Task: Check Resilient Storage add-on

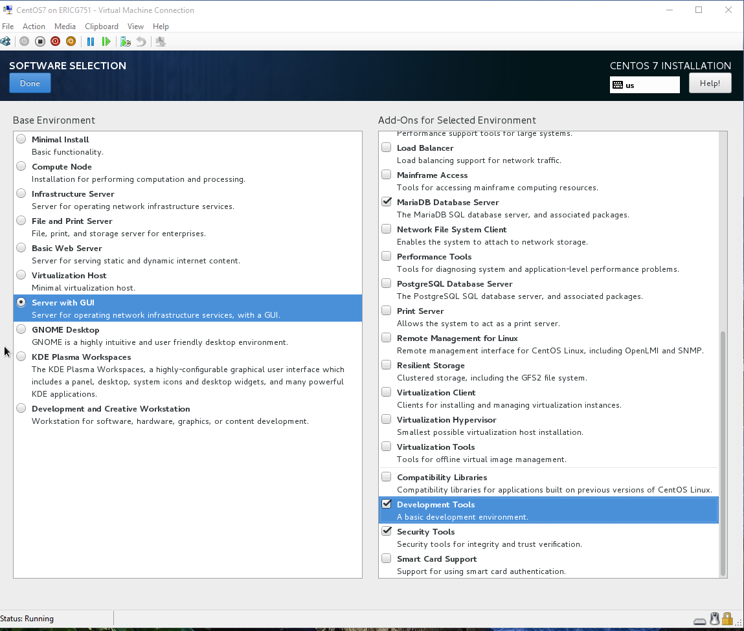Action: [387, 365]
